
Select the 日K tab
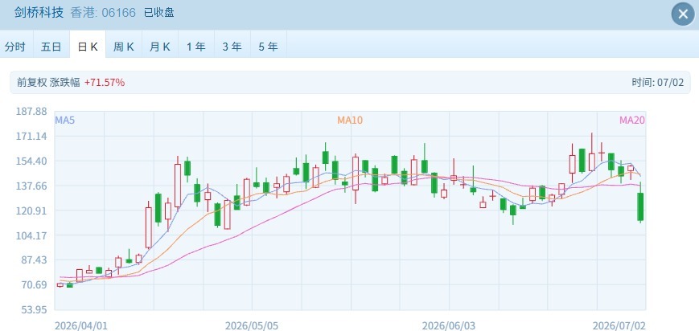[88, 47]
